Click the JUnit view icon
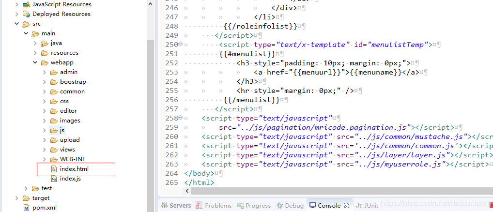Screen dimensions: 493x212 click(359, 206)
